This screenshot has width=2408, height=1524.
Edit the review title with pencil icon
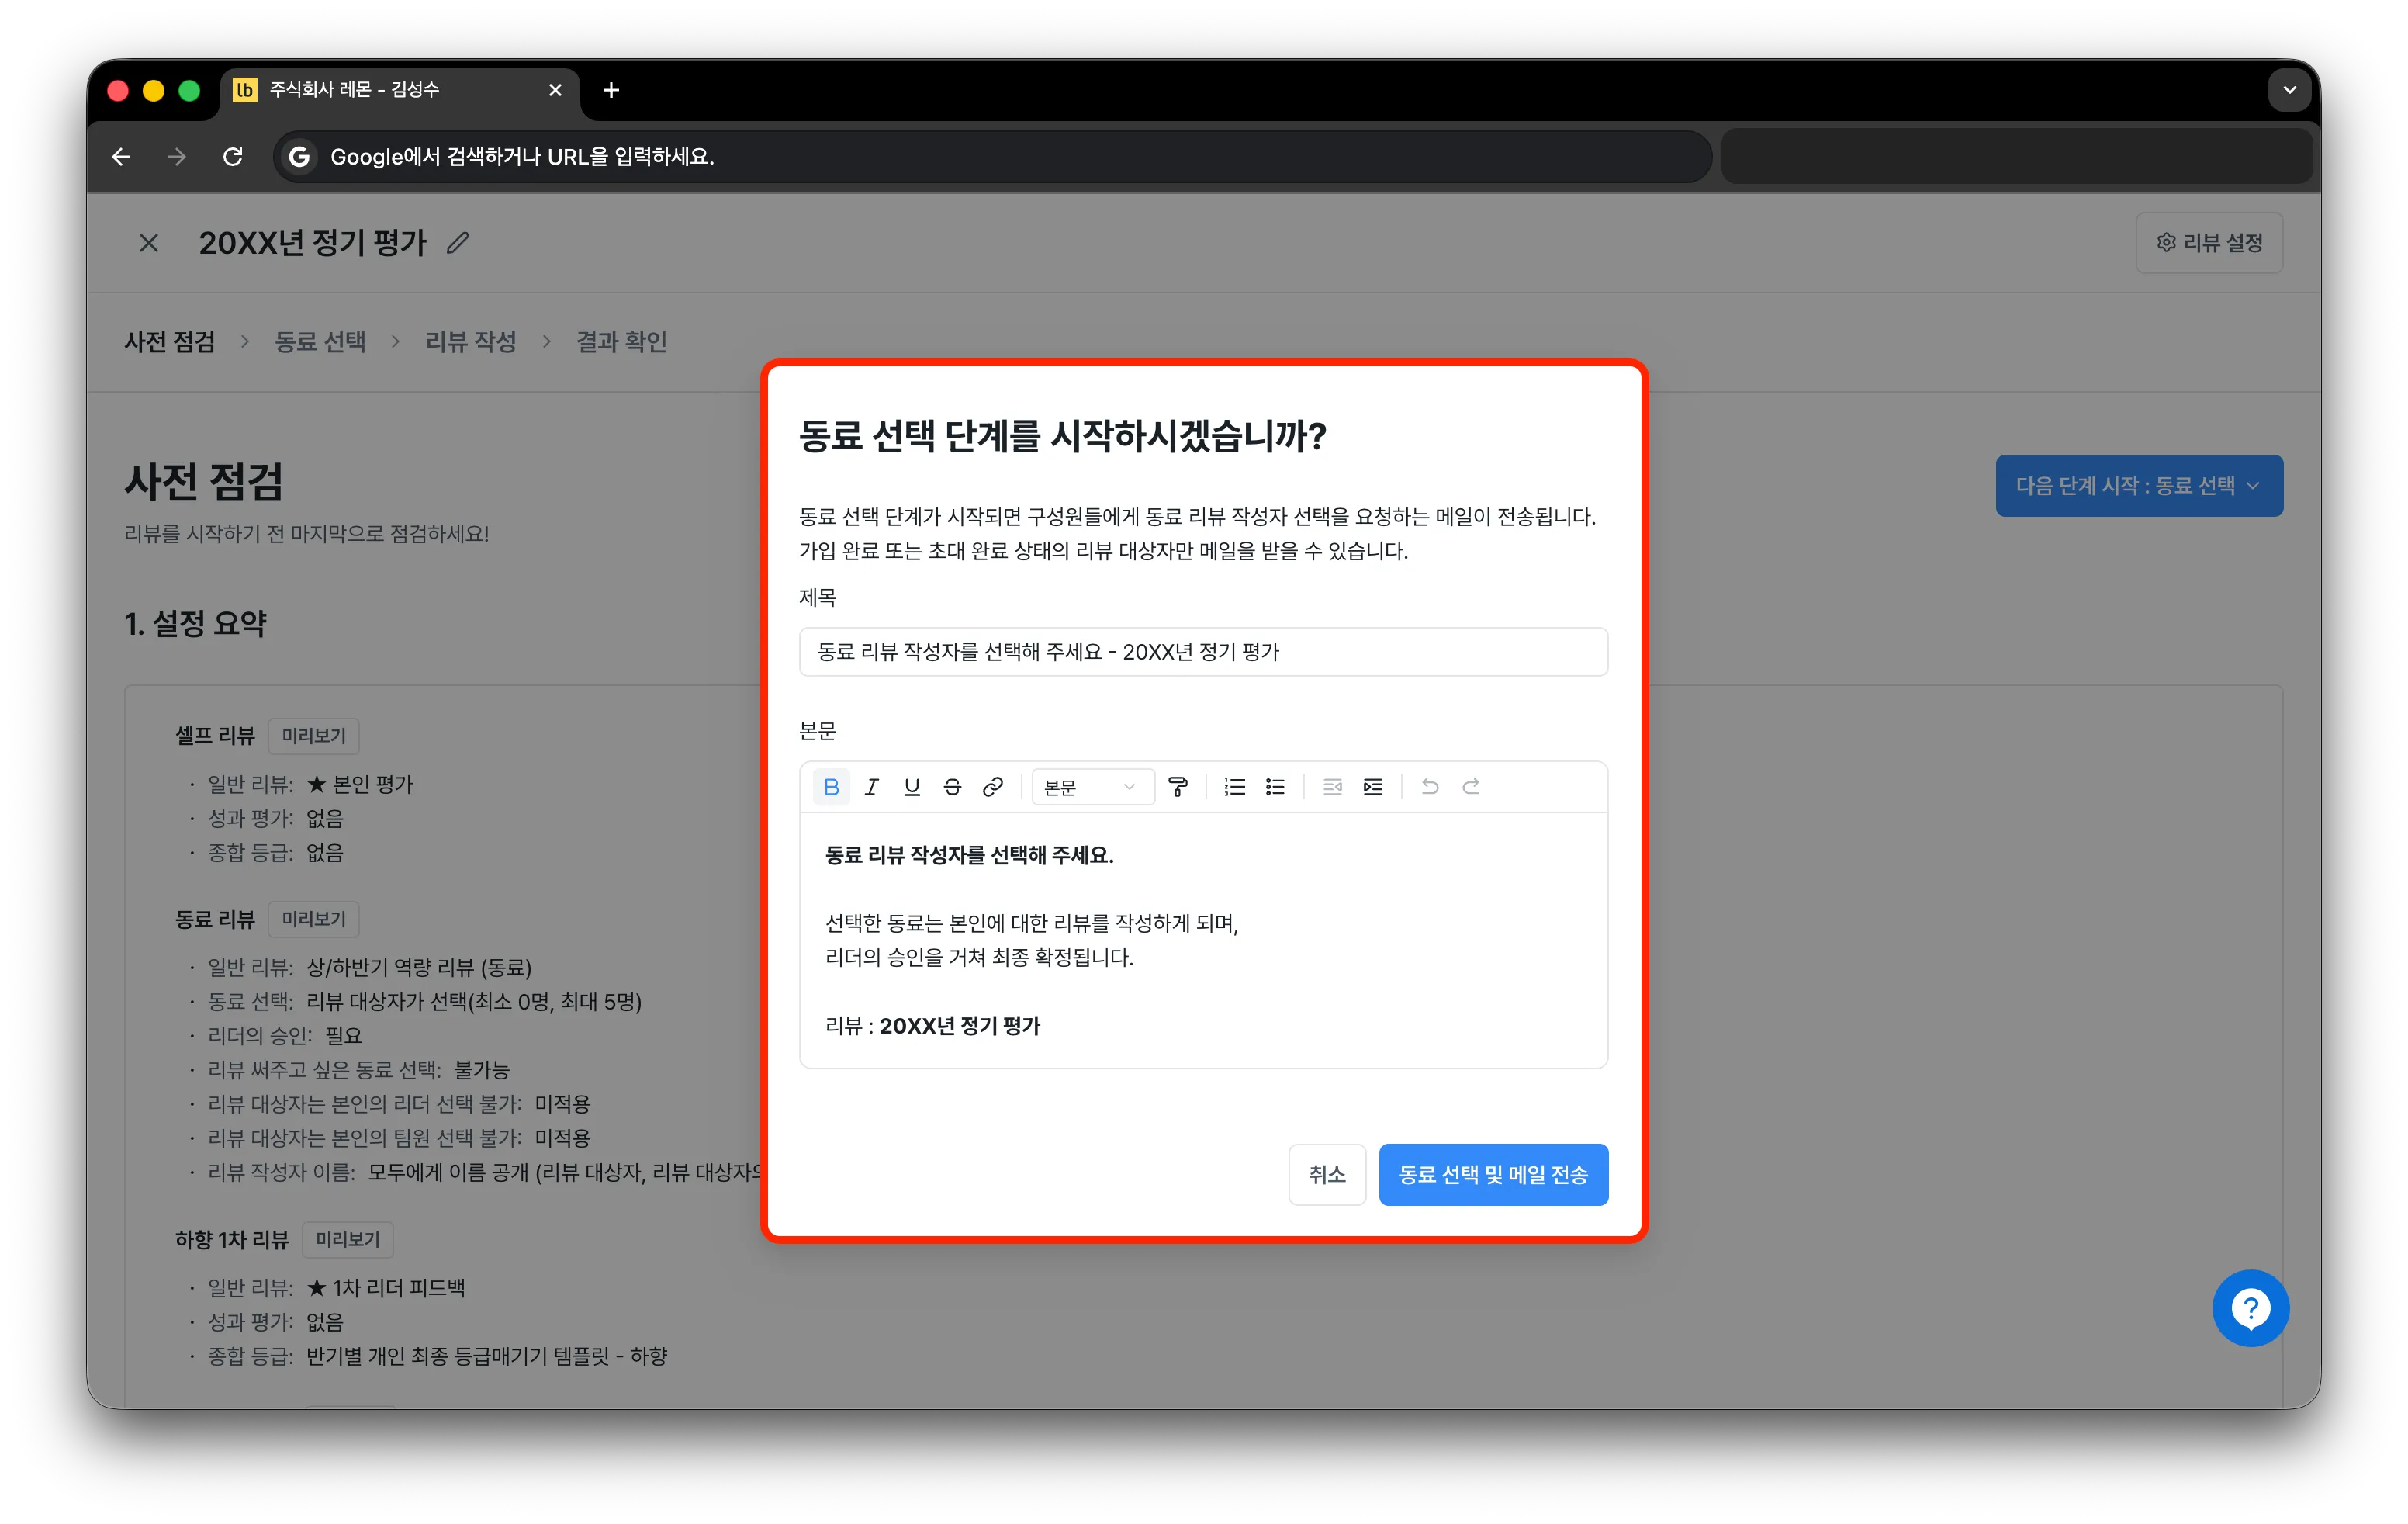tap(458, 243)
